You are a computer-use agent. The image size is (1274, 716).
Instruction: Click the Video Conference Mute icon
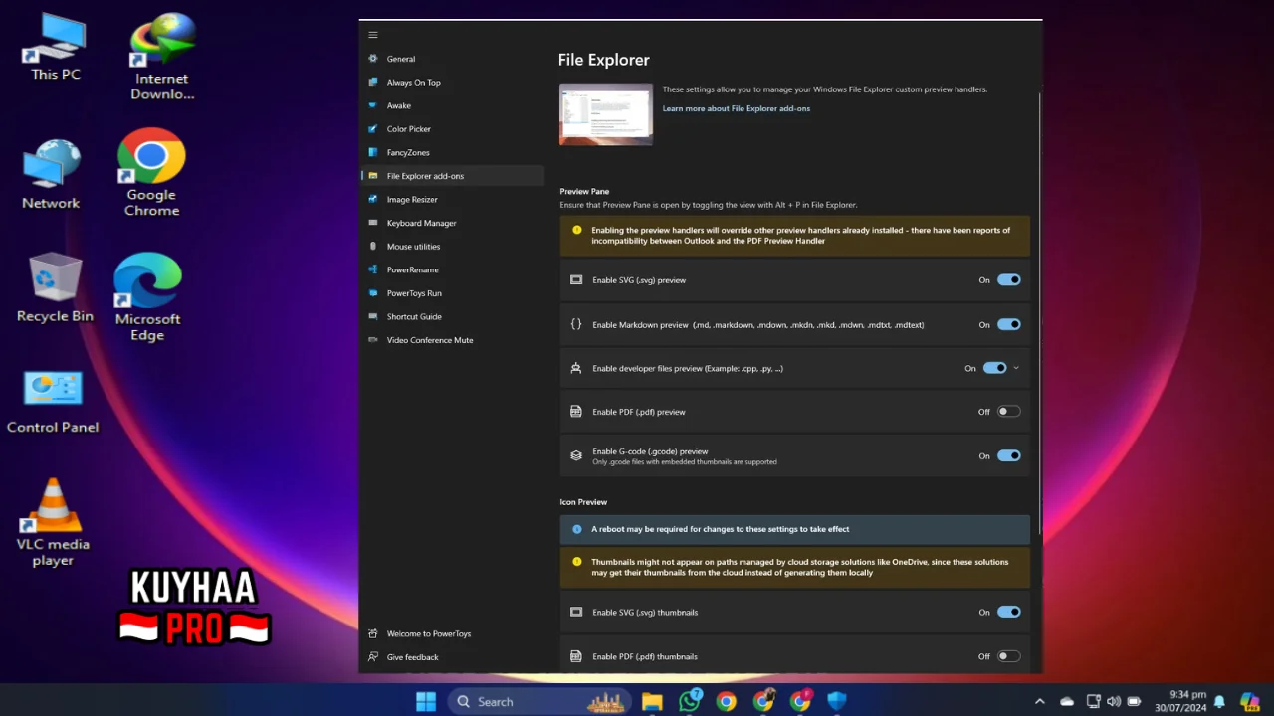[373, 340]
